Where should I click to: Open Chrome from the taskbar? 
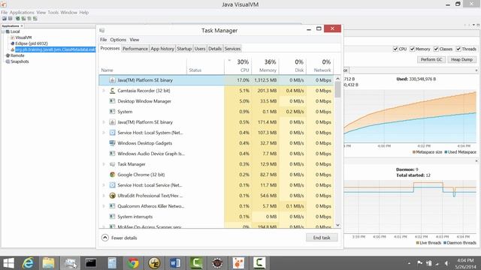(133, 263)
